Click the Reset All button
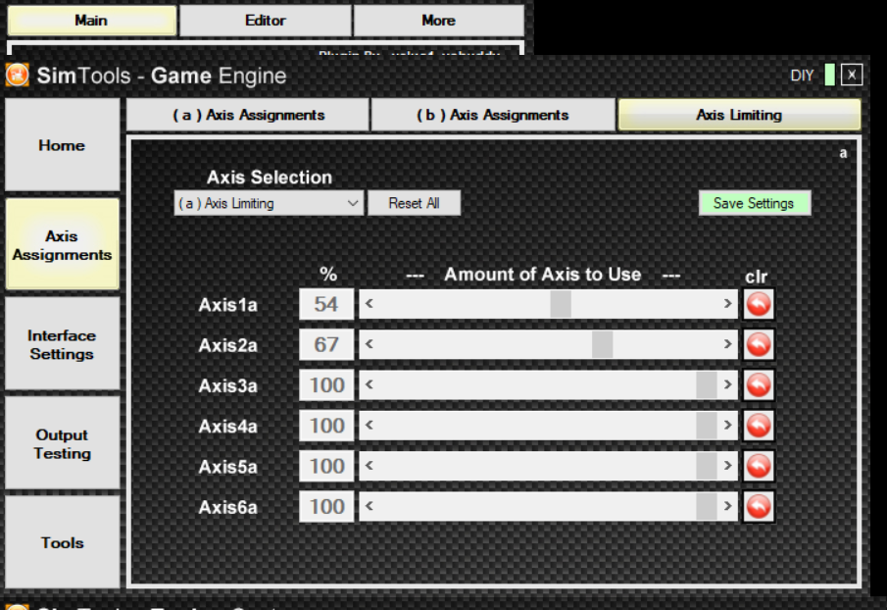 pos(414,203)
